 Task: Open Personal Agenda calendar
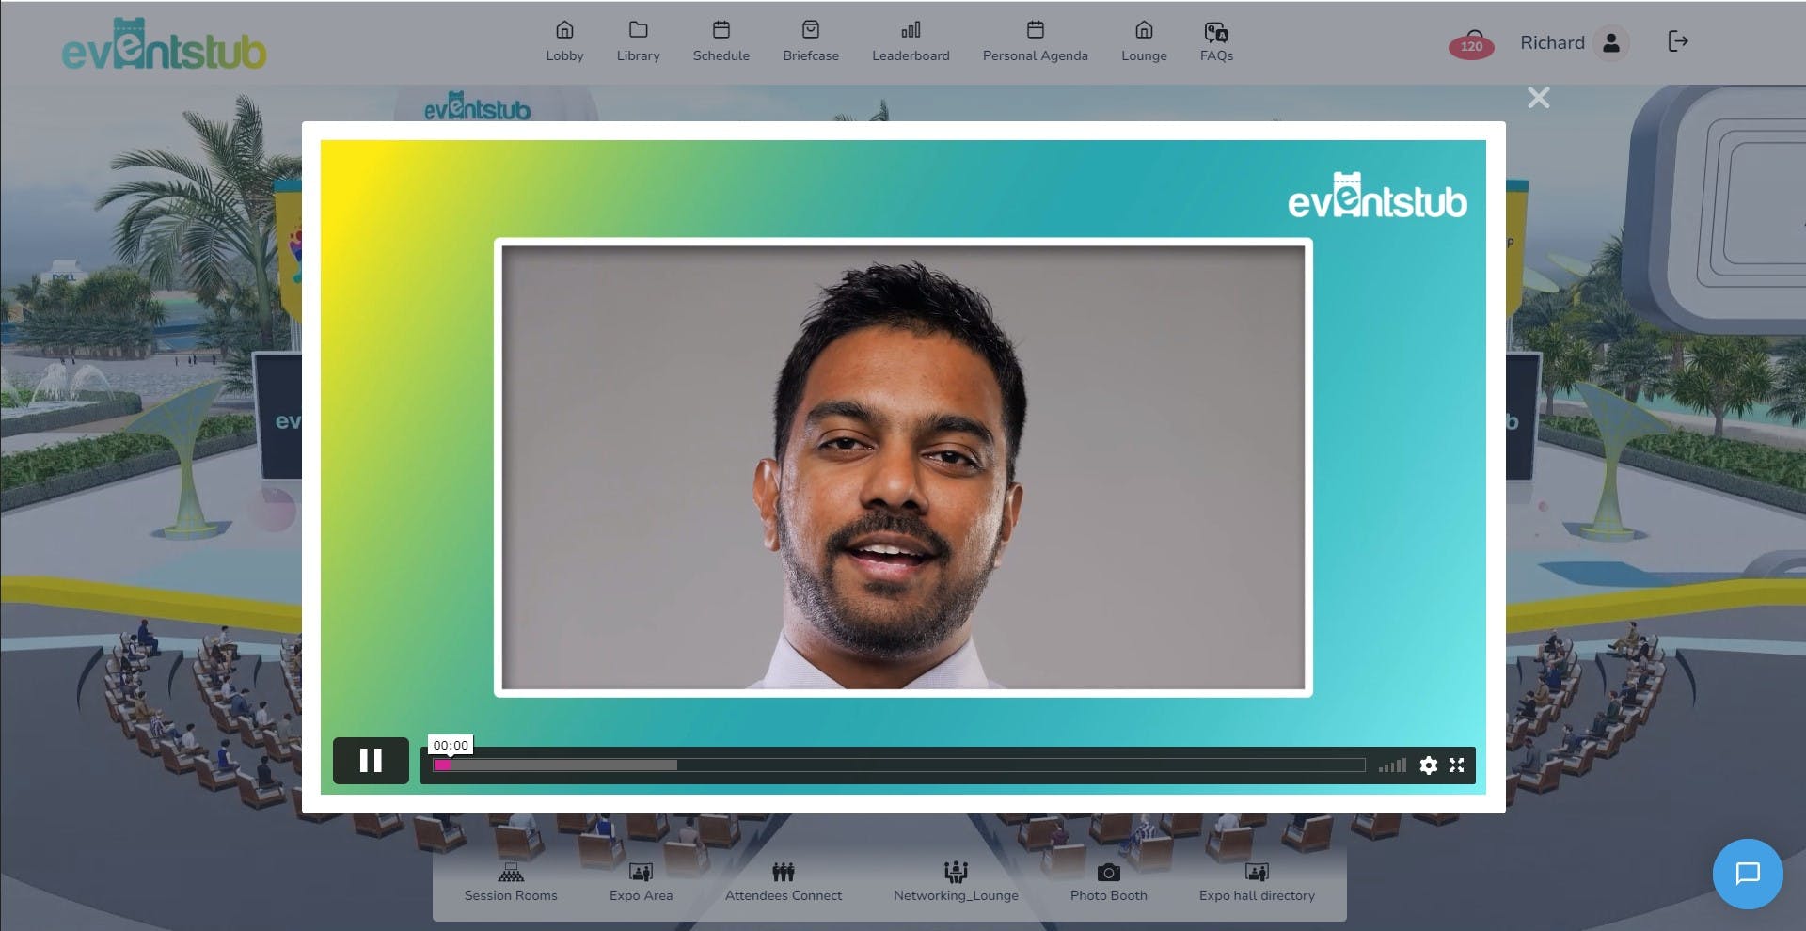(x=1036, y=42)
